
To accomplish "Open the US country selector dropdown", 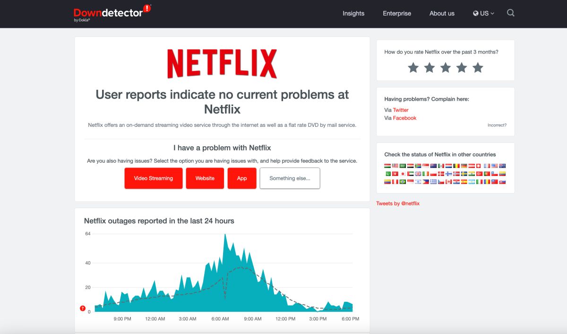I will 483,13.
